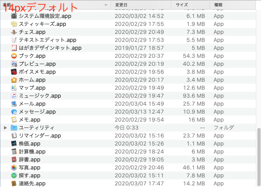Select the チェス.app file name
Viewport: 261px width, 187px height.
32,32
